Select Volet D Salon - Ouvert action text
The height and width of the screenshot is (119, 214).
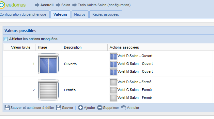[135, 56]
